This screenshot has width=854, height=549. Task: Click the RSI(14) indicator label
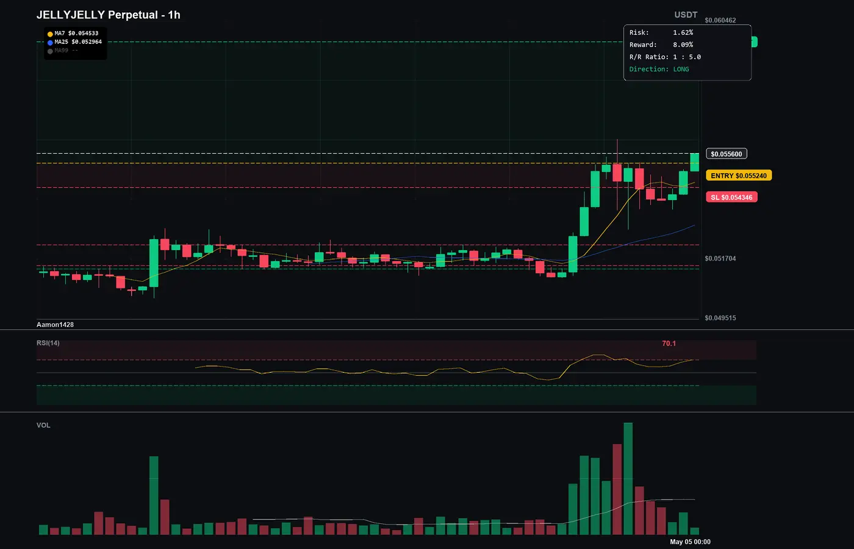coord(48,343)
